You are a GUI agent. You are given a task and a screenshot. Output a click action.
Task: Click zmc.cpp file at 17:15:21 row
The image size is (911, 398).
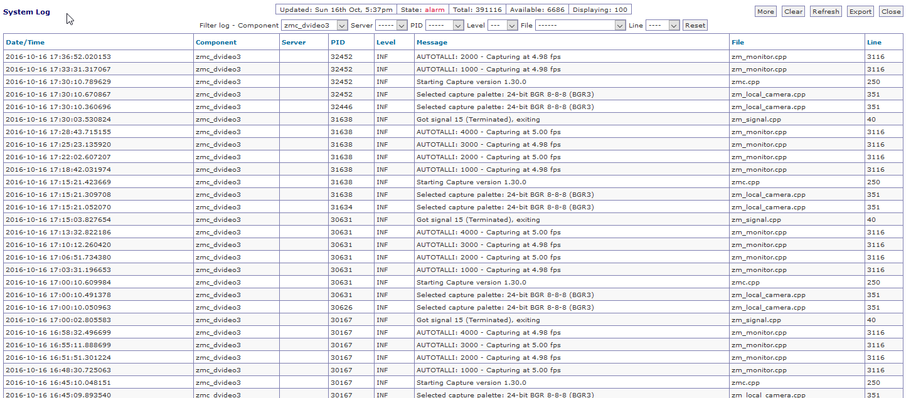pyautogui.click(x=745, y=182)
